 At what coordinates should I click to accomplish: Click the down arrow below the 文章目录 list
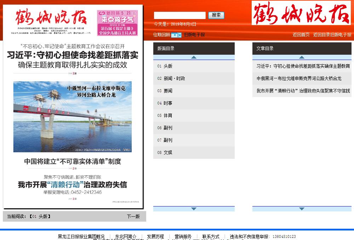click(302, 209)
